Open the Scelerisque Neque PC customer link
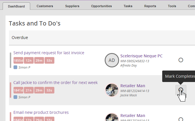The width and height of the screenshot is (195, 121). pyautogui.click(x=141, y=56)
